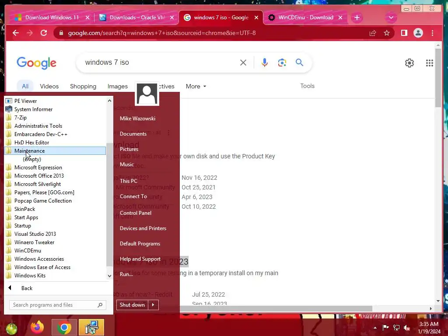Screen dimensions: 448x336
Task: Launch System Informer in the Start menu
Action: pyautogui.click(x=55, y=109)
